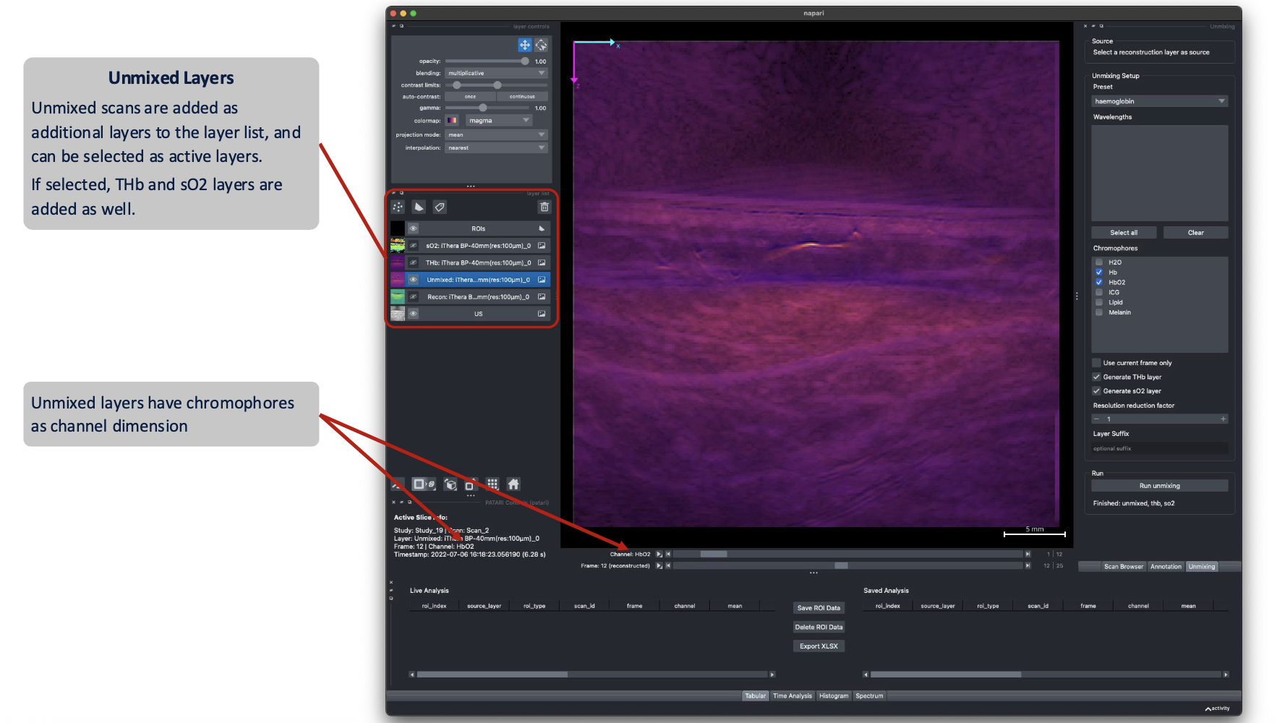
Task: Click the roll dimensions cube icon
Action: 450,484
